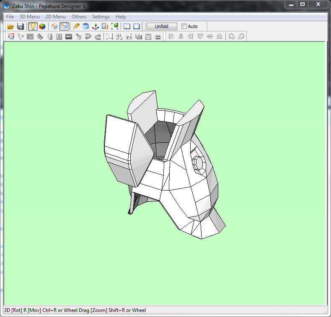The width and height of the screenshot is (331, 317).
Task: Toggle the light bulb lighting button
Action: click(33, 26)
